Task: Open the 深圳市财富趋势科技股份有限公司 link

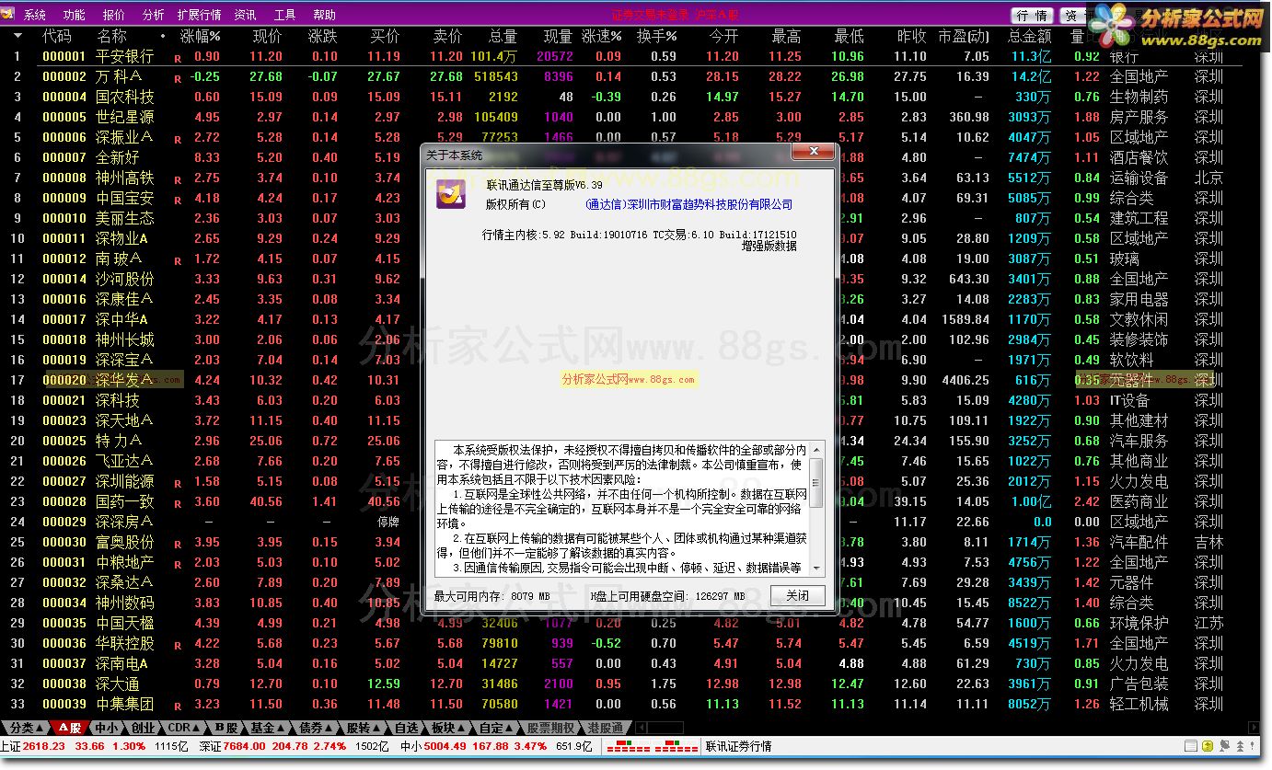Action: coord(688,204)
